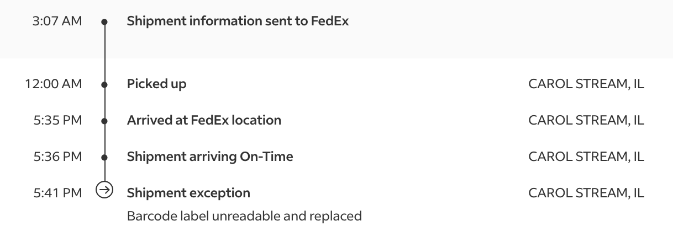Click the Shipment information sent to FedEx text
Image resolution: width=673 pixels, height=237 pixels.
point(238,21)
